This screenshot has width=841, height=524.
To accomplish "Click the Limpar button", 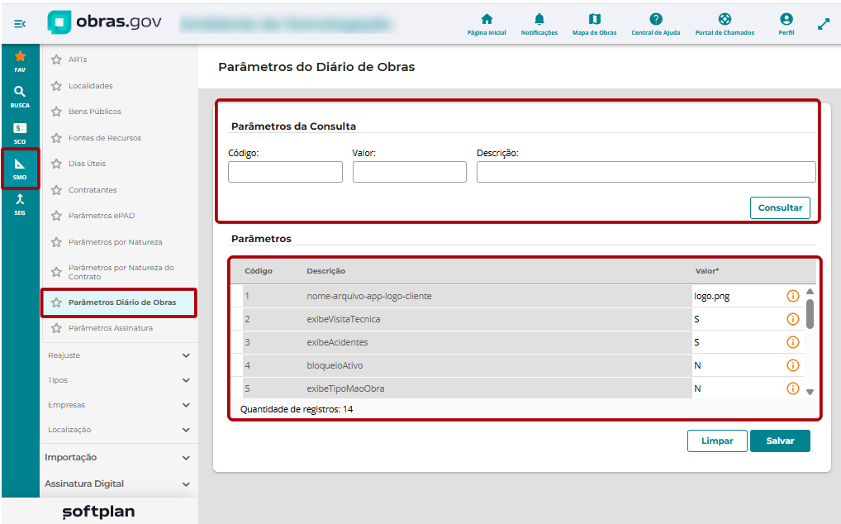I will 717,441.
